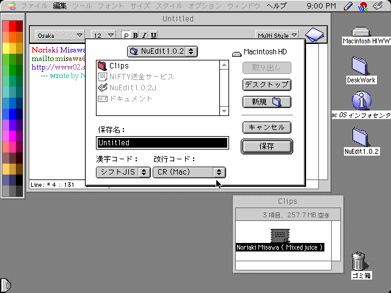The height and width of the screenshot is (293, 391).
Task: Open the 改行コード CR (Mac) popup menu
Action: pyautogui.click(x=189, y=172)
